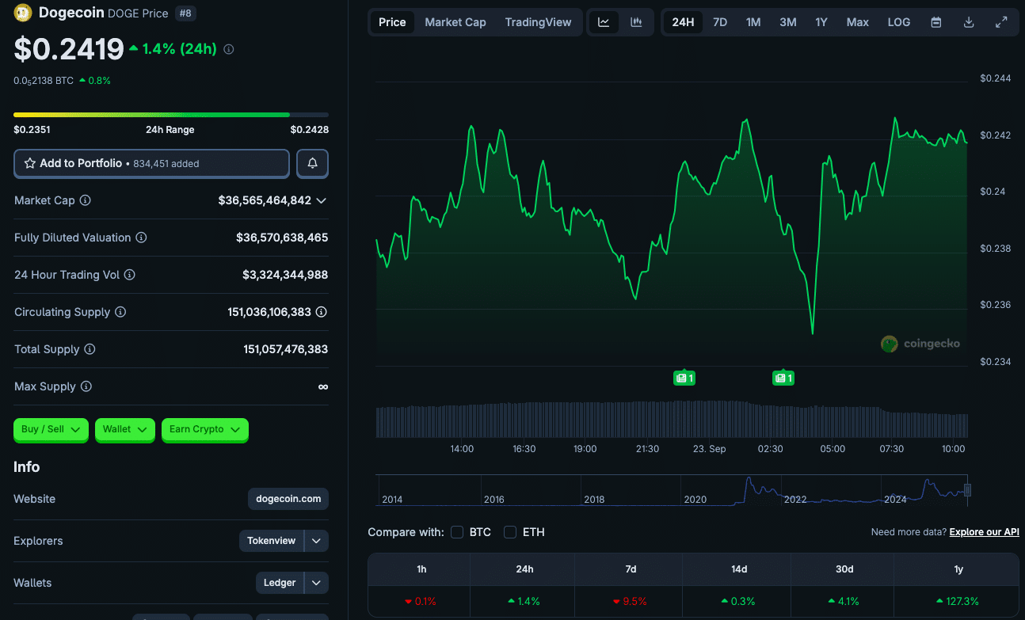
Task: Open Fully Diluted Valuation info icon
Action: pos(141,238)
